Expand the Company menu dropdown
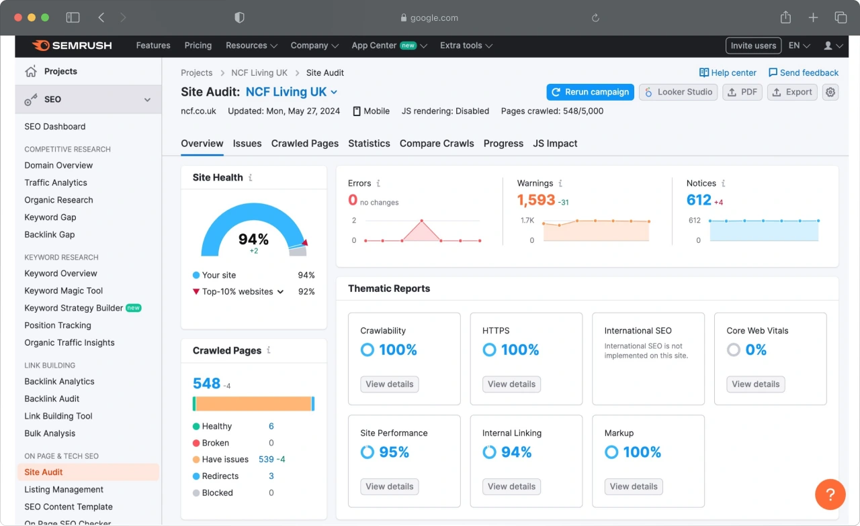Screen dimensions: 860x526 (x=314, y=46)
